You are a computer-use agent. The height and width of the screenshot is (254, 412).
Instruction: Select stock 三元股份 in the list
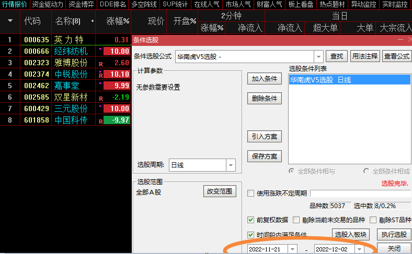71,108
